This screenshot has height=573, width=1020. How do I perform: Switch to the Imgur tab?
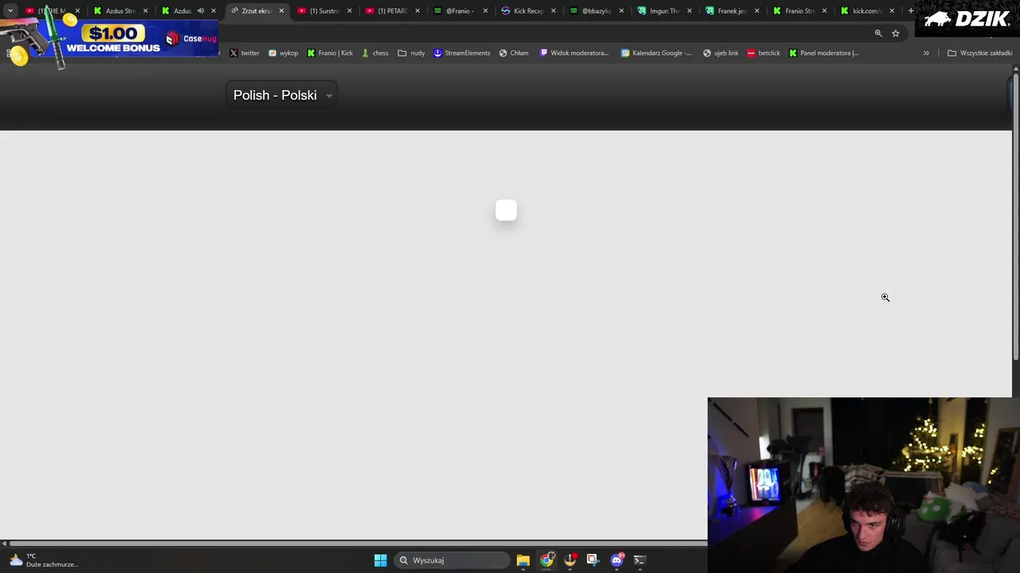[x=663, y=11]
